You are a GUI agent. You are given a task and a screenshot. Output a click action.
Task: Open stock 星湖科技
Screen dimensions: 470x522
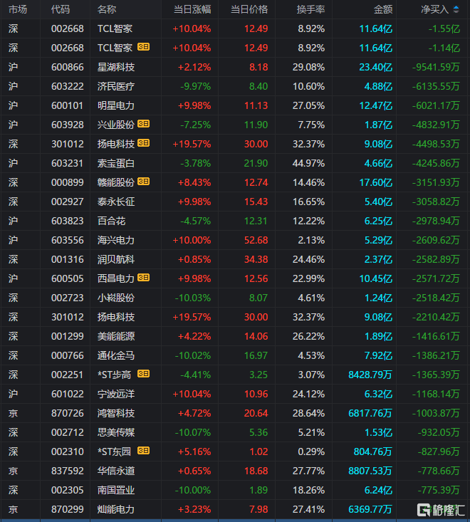pos(116,67)
